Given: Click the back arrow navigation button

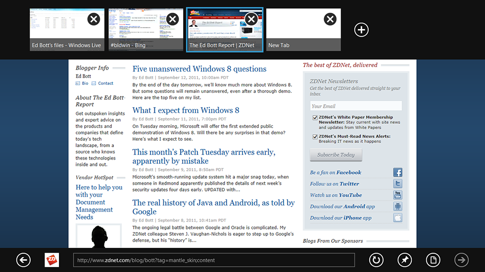Looking at the screenshot, I should pos(23,260).
